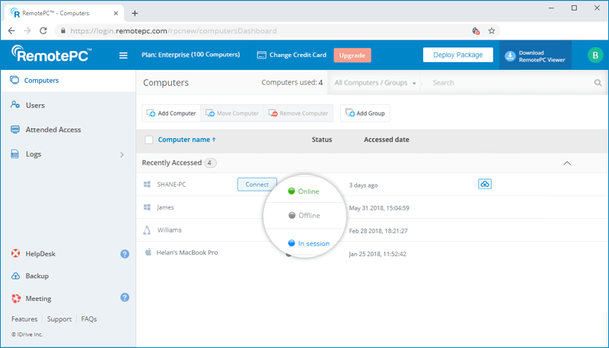Click the browser address bar URL
This screenshot has width=609, height=348.
(174, 31)
